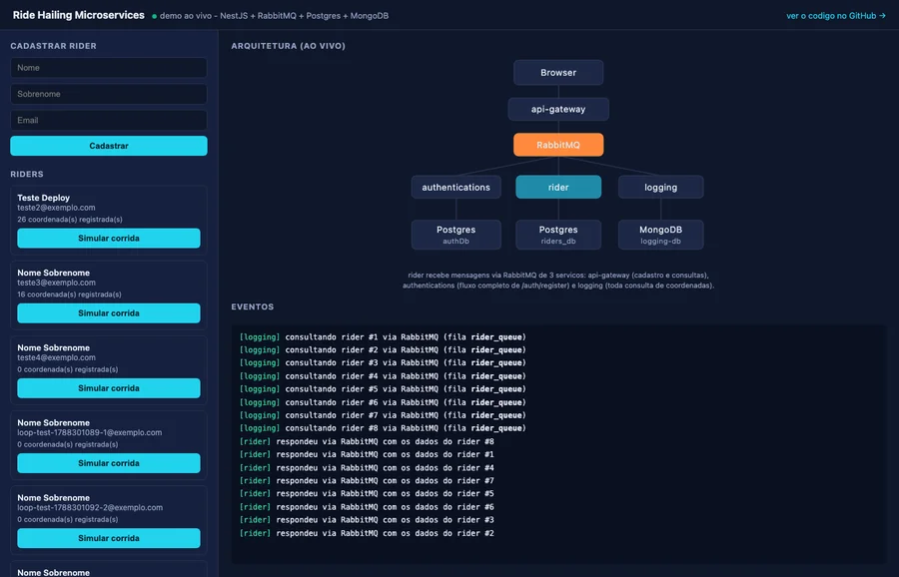Click the Postgres riders_db node

coord(558,235)
